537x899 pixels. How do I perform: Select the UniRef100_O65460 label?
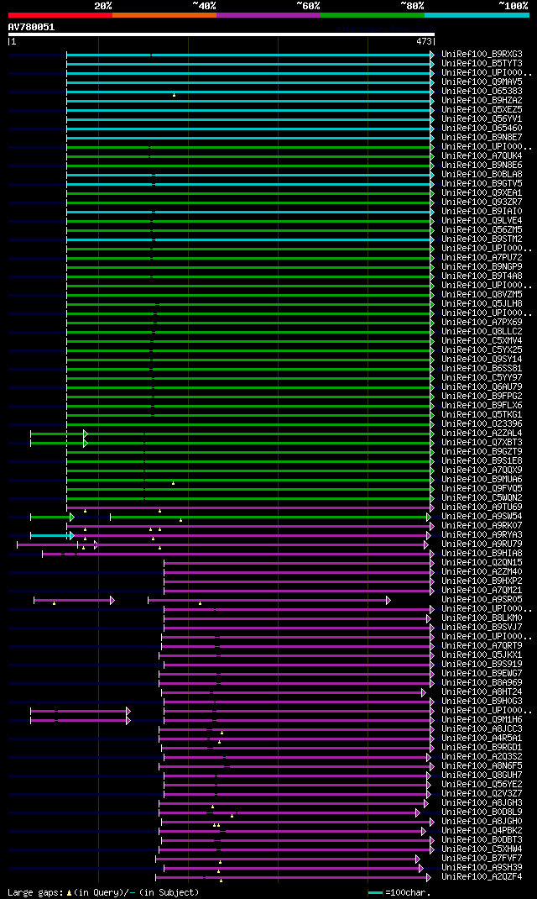(x=482, y=129)
